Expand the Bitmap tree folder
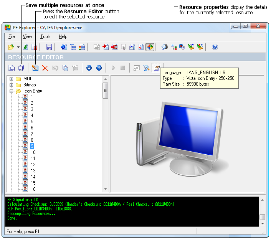 point(12,85)
